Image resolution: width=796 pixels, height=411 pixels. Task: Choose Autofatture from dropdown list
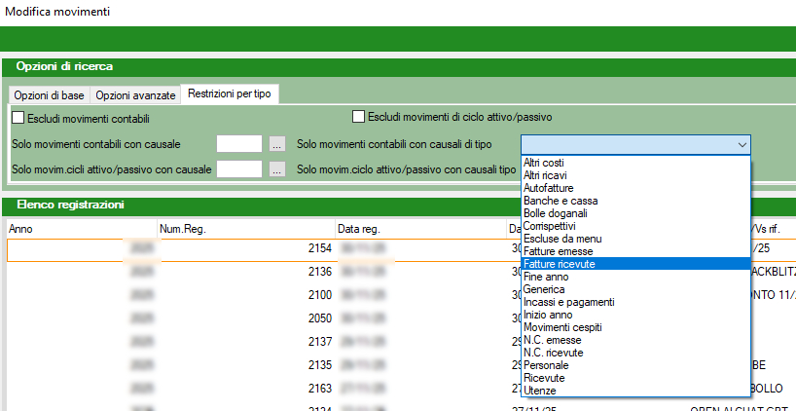tap(549, 188)
